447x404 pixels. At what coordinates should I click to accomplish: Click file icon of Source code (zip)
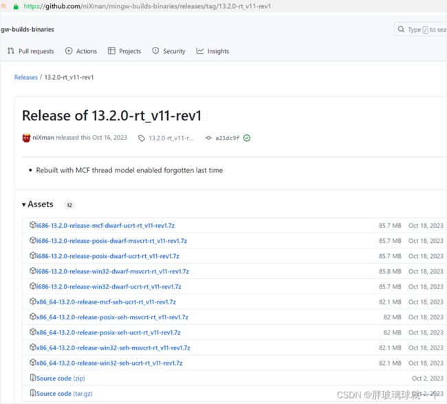(33, 378)
